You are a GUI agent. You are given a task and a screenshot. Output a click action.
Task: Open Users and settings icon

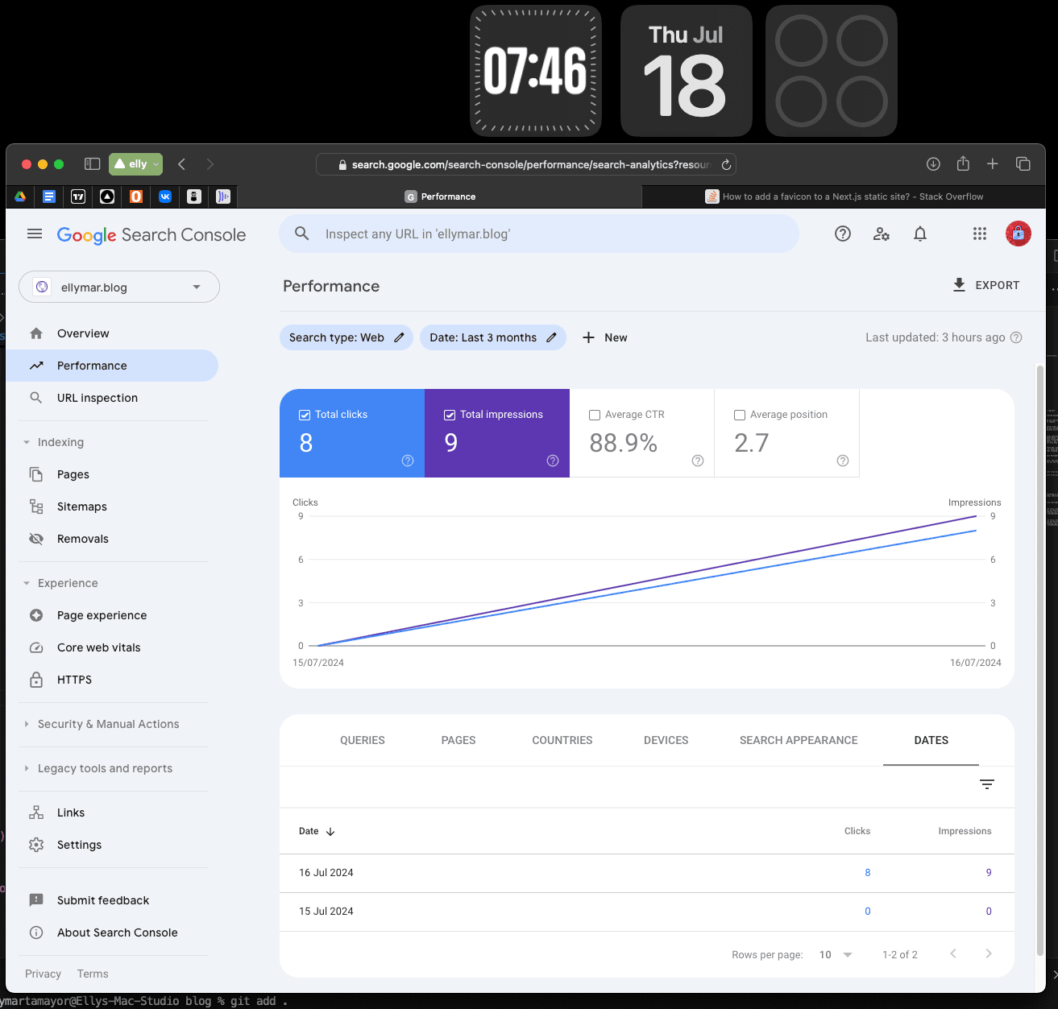point(882,234)
